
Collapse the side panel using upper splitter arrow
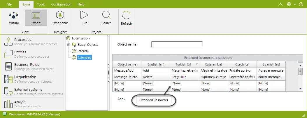pyautogui.click(x=109, y=65)
